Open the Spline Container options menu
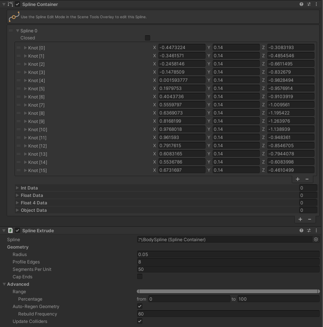This screenshot has height=327, width=323. coord(316,4)
